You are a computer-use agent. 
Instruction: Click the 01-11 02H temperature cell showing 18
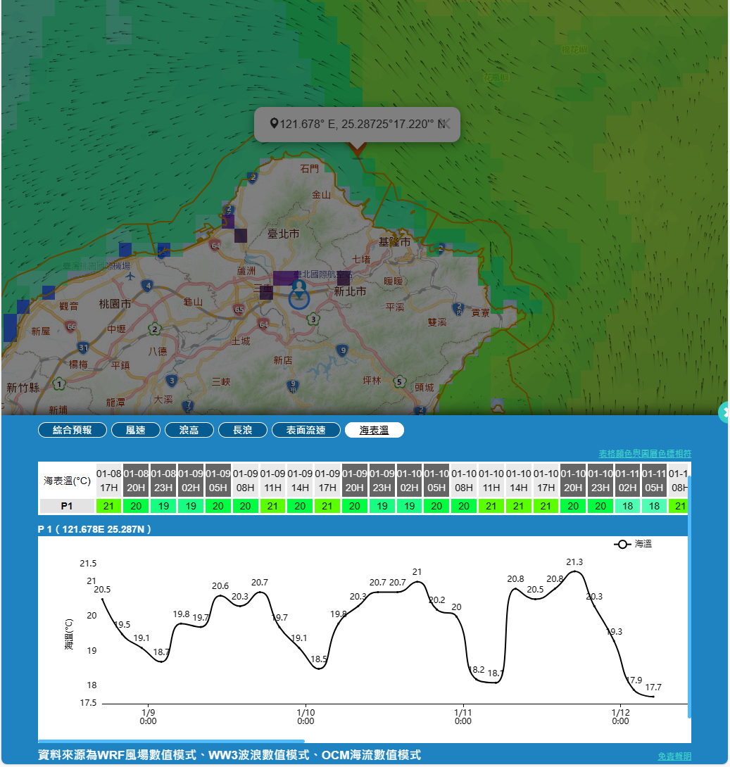click(x=627, y=506)
